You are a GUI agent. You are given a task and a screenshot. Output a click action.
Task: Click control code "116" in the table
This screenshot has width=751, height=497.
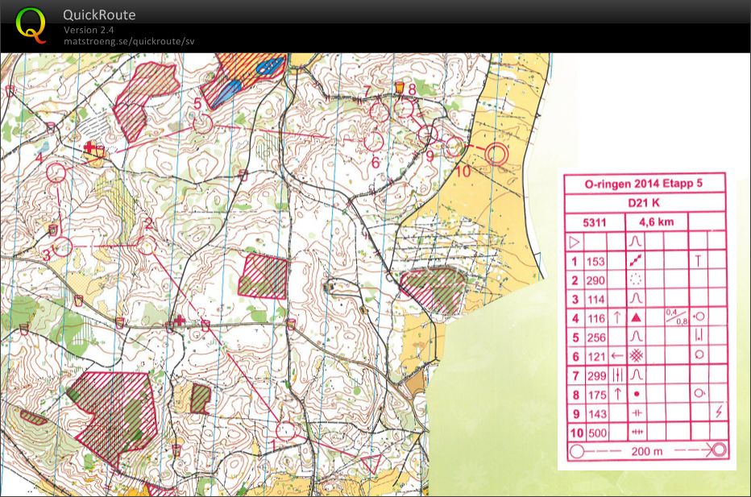(x=595, y=318)
